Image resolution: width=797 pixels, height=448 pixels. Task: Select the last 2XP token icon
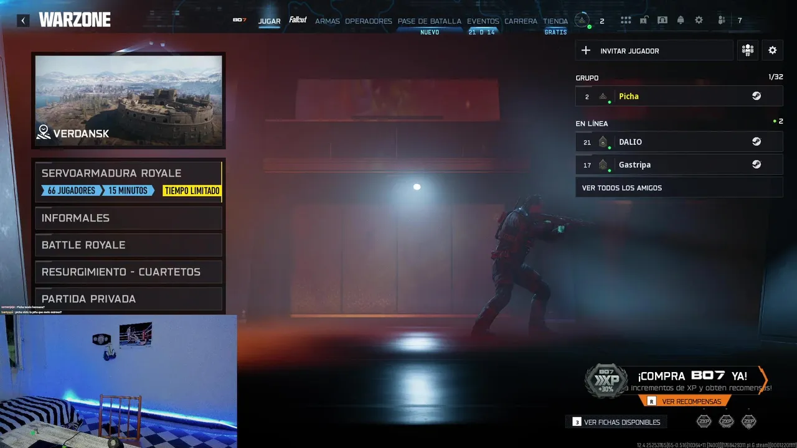point(748,422)
